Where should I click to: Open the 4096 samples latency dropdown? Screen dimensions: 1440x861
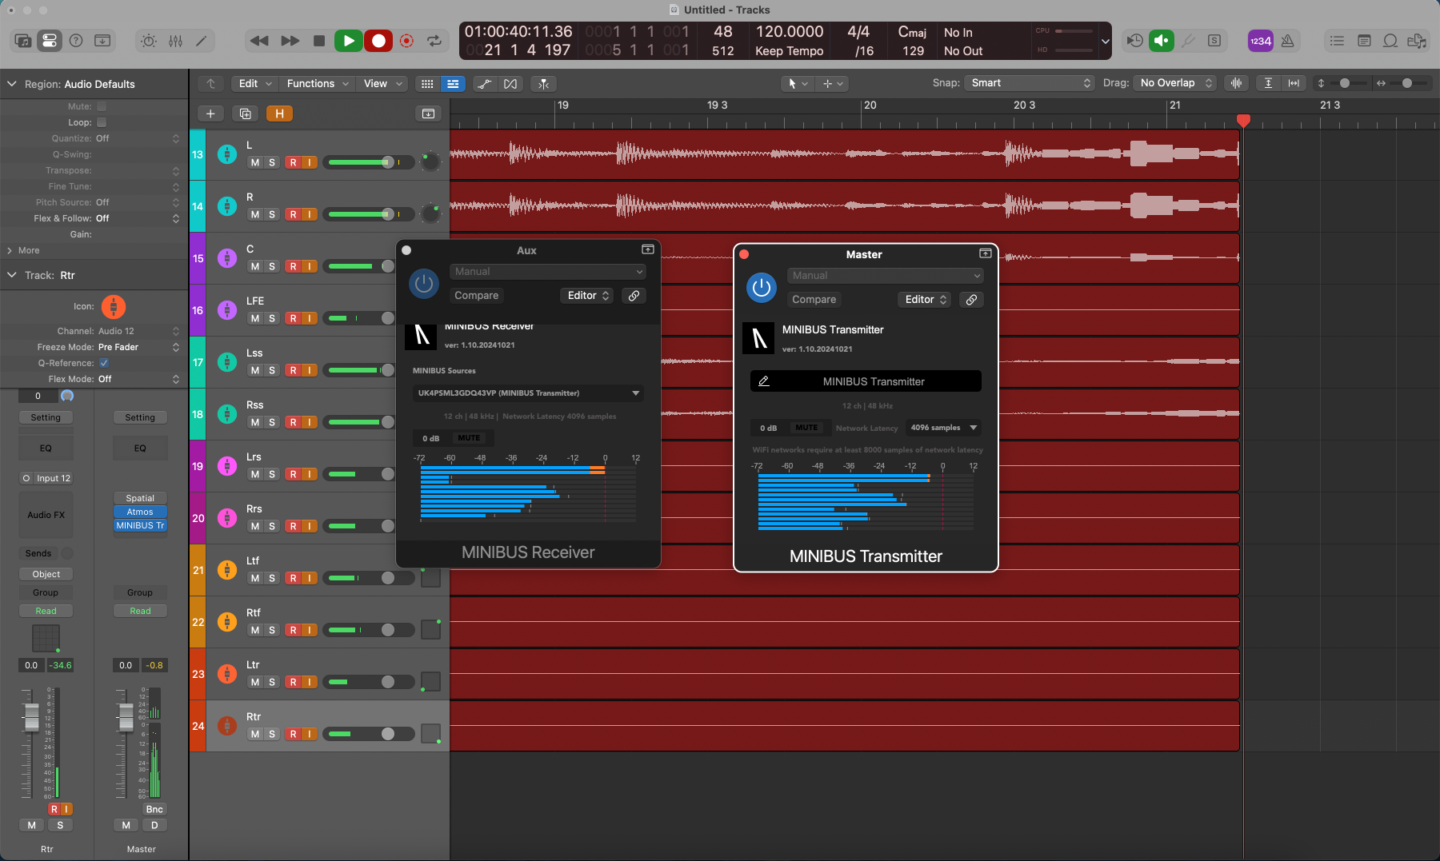click(x=943, y=428)
